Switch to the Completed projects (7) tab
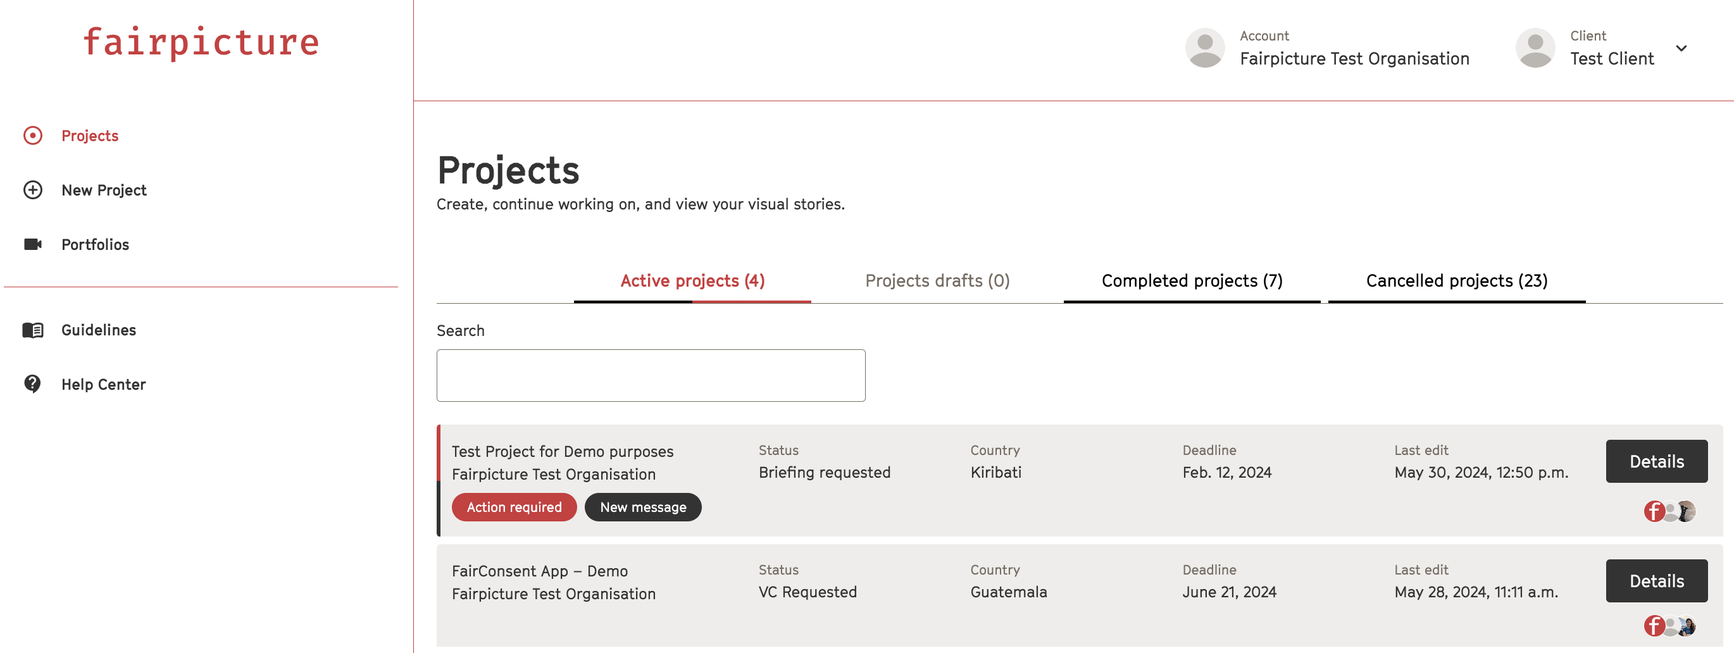Viewport: 1734px width, 653px height. pyautogui.click(x=1192, y=281)
